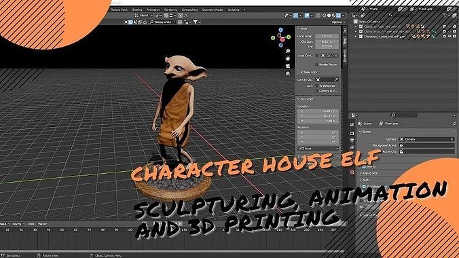Screen dimensions: 459x258
Task: Open the Geometry Nodes workspace tab
Action: (x=213, y=10)
